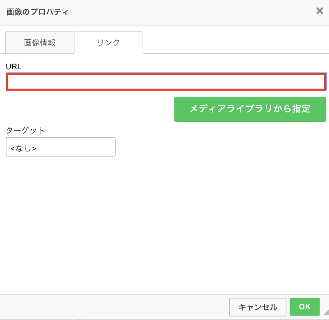Switch to the 画像情報 tab
Screen dimensions: 329x320
40,43
